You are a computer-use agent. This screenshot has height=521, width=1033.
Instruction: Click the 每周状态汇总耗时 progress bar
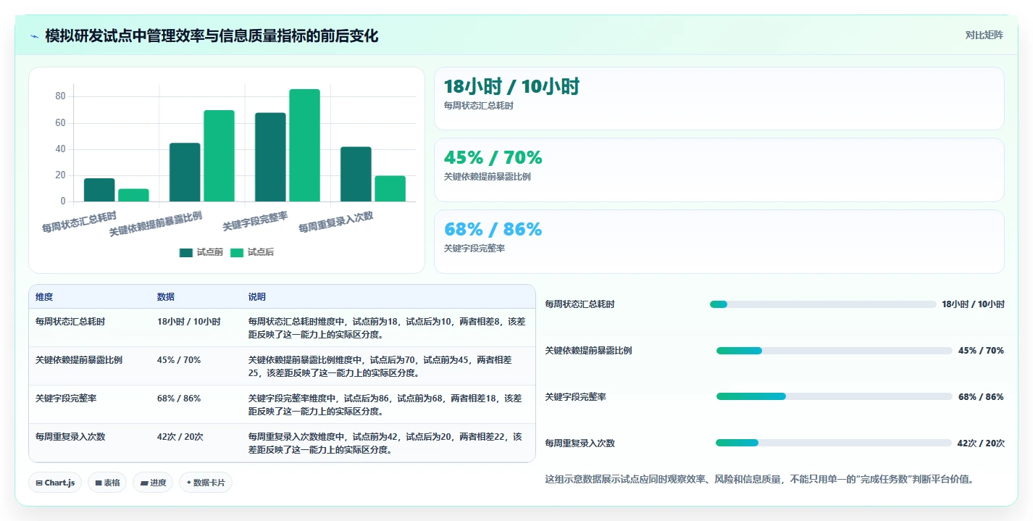click(x=823, y=304)
